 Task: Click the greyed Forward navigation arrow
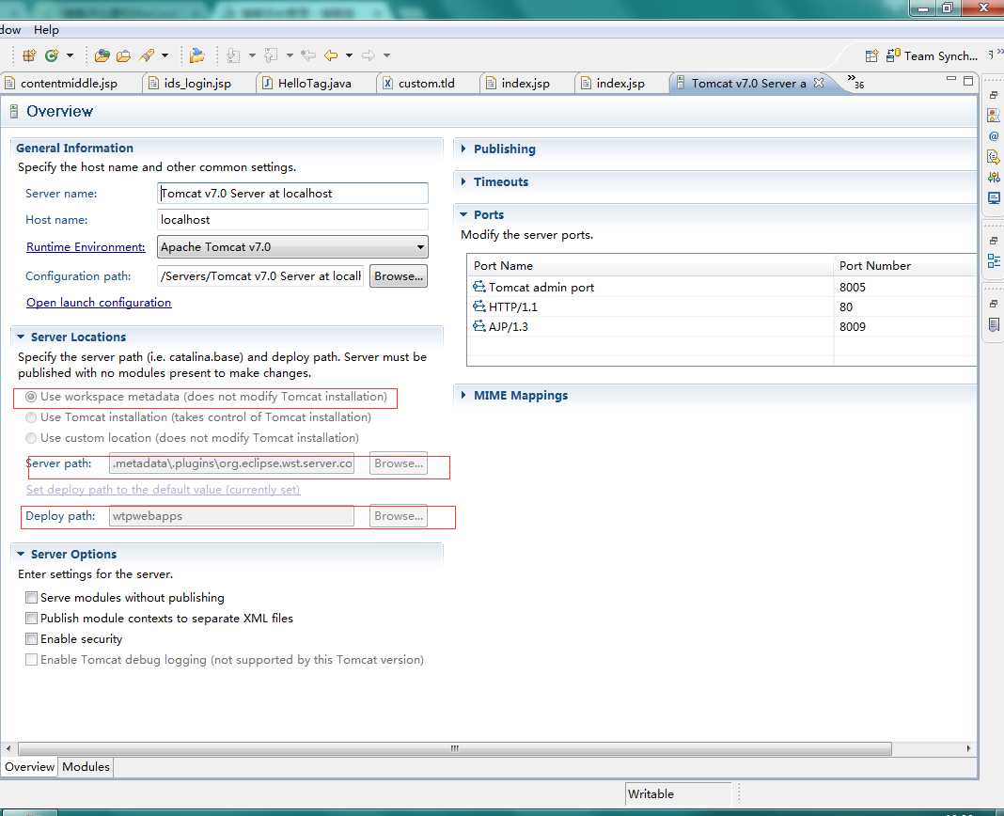369,55
